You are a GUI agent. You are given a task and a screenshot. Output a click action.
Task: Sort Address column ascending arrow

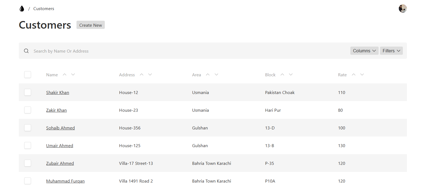[142, 75]
